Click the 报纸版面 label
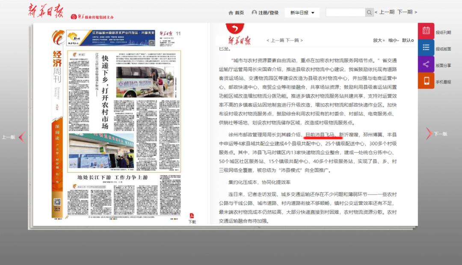 click(444, 49)
